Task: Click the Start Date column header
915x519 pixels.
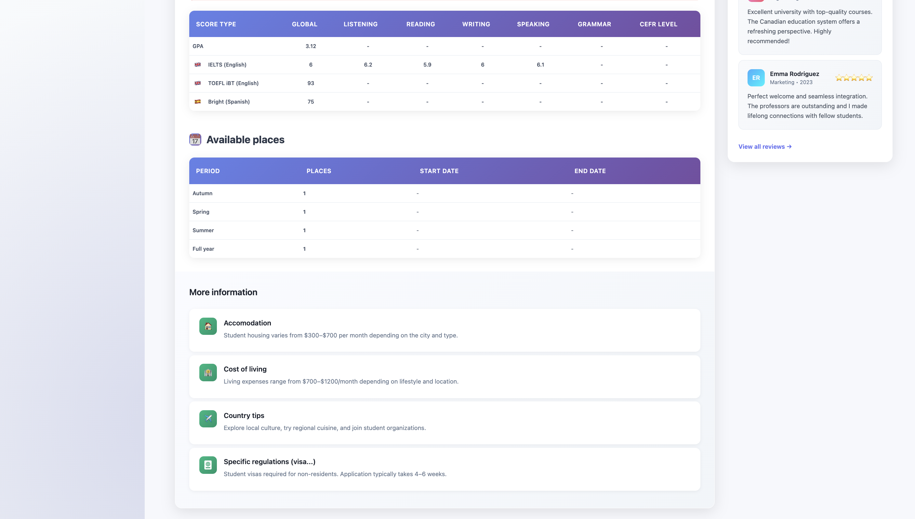Action: [x=439, y=171]
